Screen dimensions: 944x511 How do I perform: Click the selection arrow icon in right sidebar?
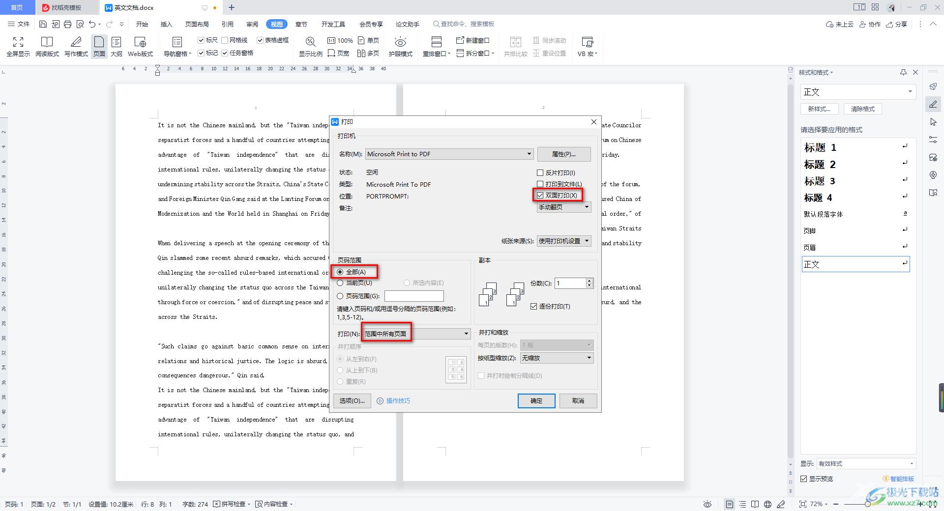[933, 122]
